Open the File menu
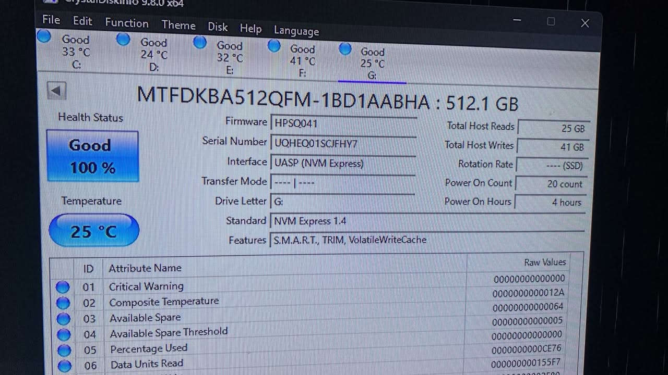The width and height of the screenshot is (668, 375). (x=51, y=20)
